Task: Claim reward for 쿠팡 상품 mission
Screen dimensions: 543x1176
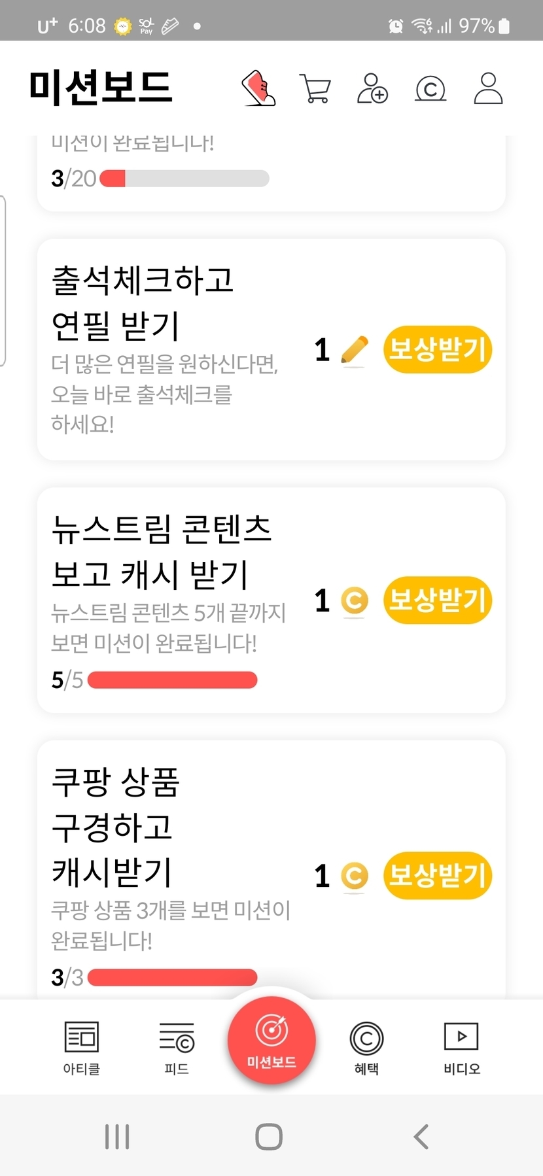Action: point(437,875)
